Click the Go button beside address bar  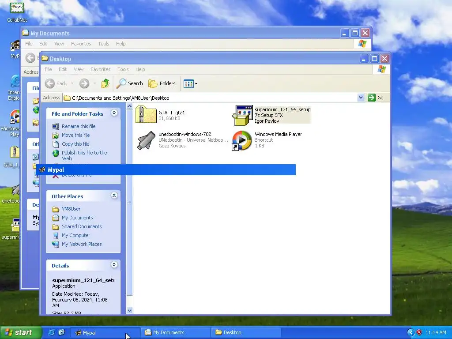click(x=376, y=98)
